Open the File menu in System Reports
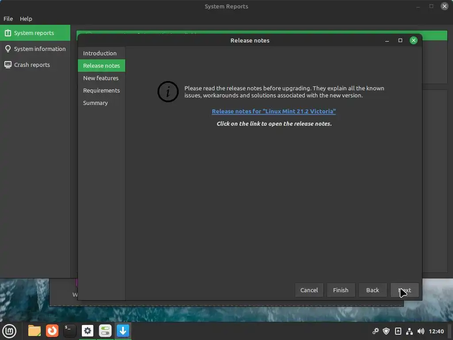 point(8,19)
